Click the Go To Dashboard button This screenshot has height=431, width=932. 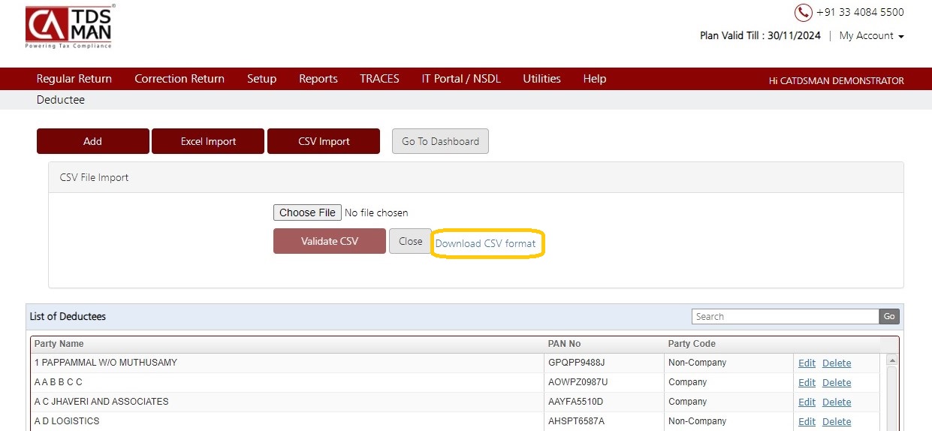440,141
